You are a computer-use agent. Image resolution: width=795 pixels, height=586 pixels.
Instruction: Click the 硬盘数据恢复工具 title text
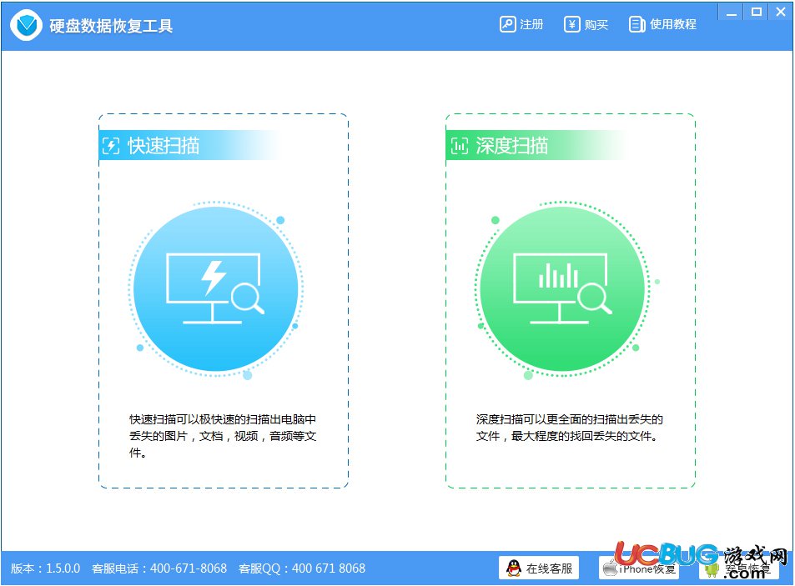coord(111,25)
